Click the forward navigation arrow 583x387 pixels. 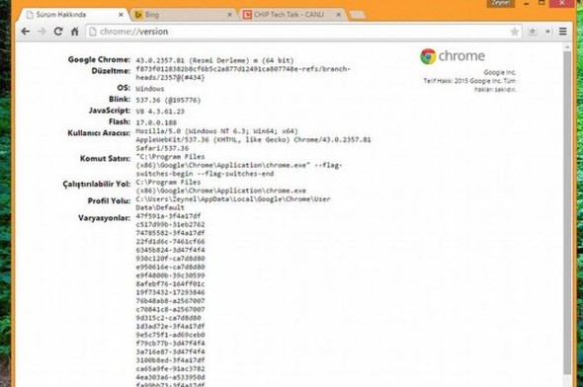pos(42,32)
